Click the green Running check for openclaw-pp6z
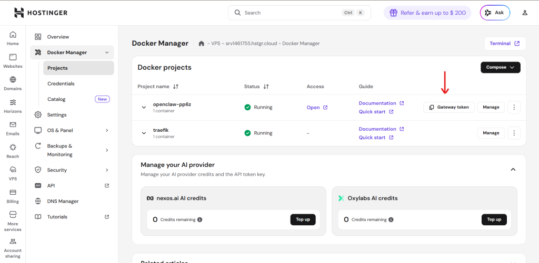 point(247,107)
